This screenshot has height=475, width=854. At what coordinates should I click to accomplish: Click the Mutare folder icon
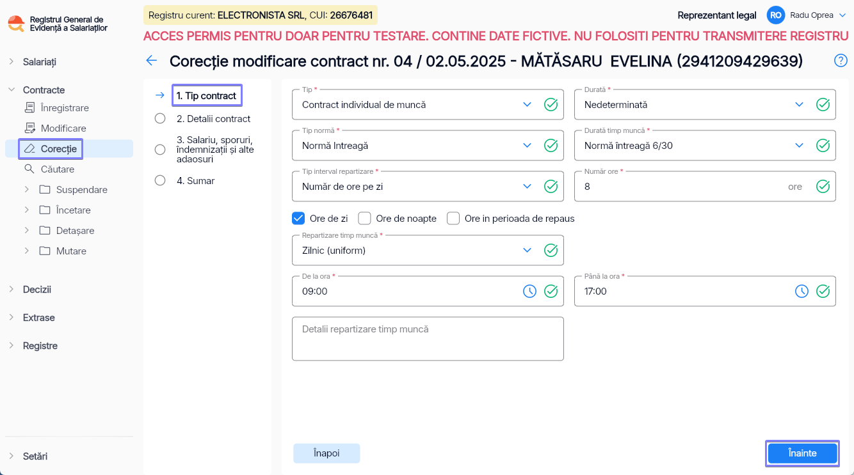click(x=45, y=251)
